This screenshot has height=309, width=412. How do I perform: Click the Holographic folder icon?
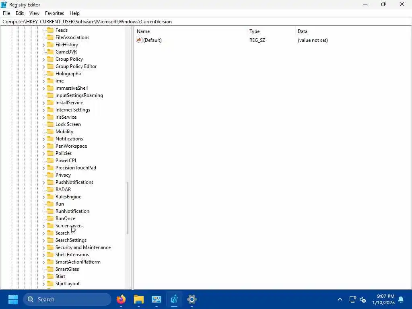[x=50, y=74]
